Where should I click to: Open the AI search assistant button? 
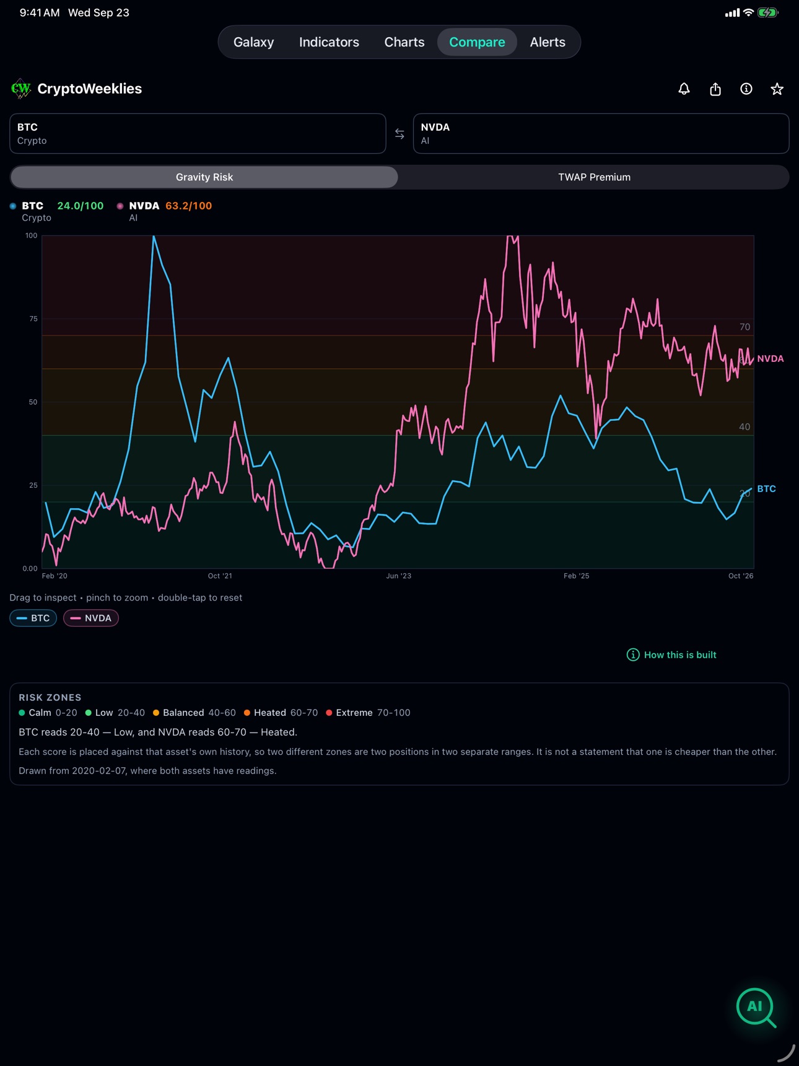click(756, 1007)
